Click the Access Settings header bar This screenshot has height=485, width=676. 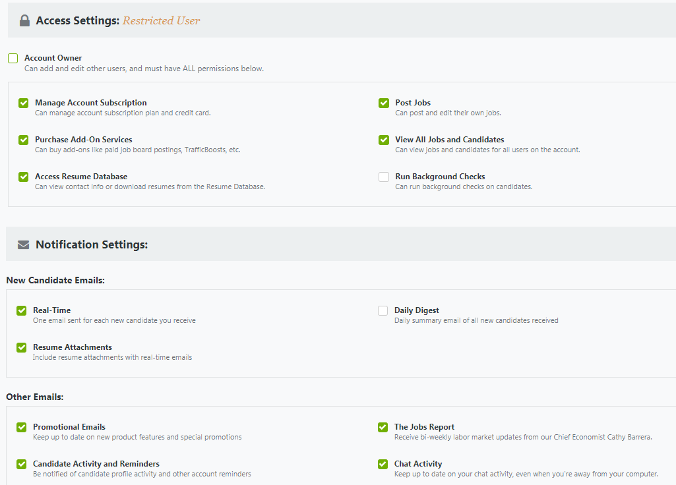[338, 20]
